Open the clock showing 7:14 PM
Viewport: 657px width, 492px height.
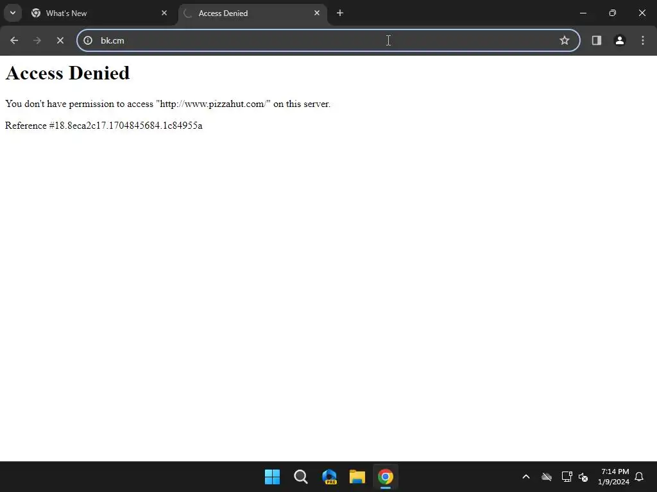[613, 477]
